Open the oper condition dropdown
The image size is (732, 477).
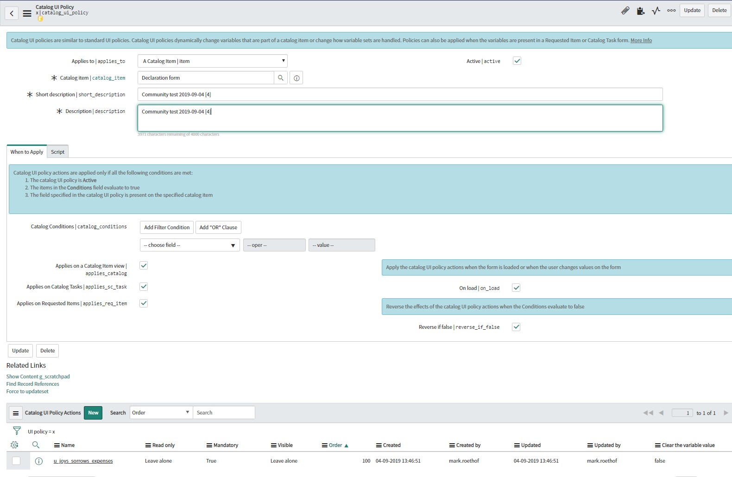coord(274,245)
